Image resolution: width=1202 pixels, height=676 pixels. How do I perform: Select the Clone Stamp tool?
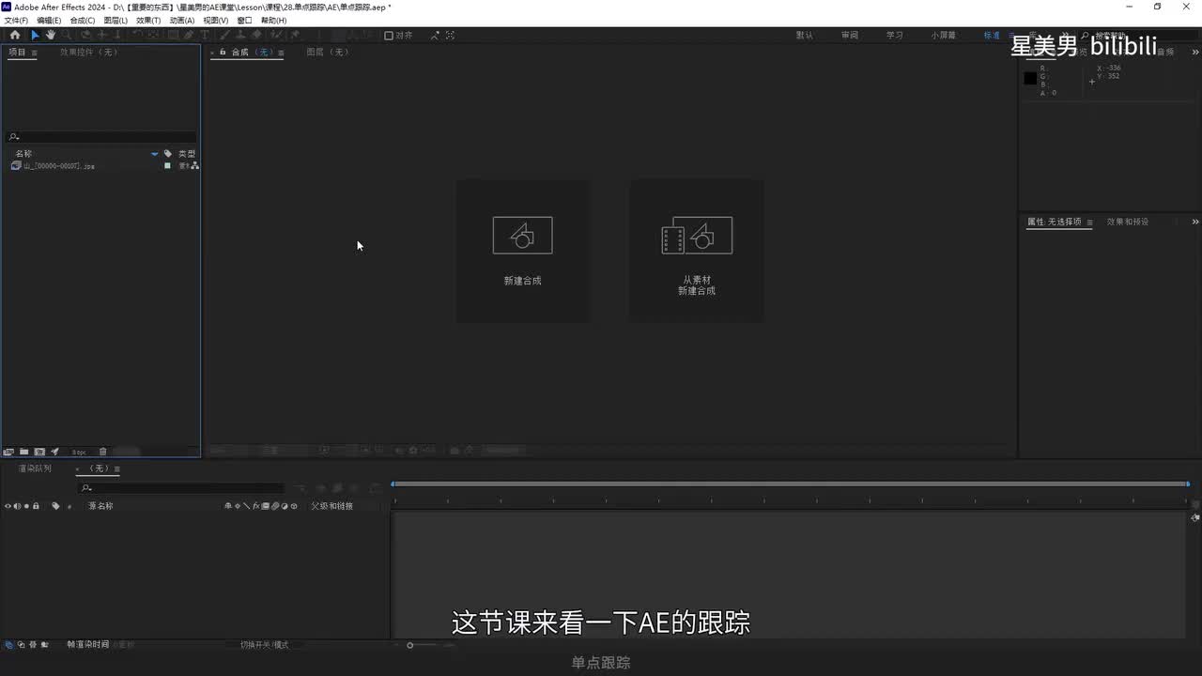(x=240, y=35)
